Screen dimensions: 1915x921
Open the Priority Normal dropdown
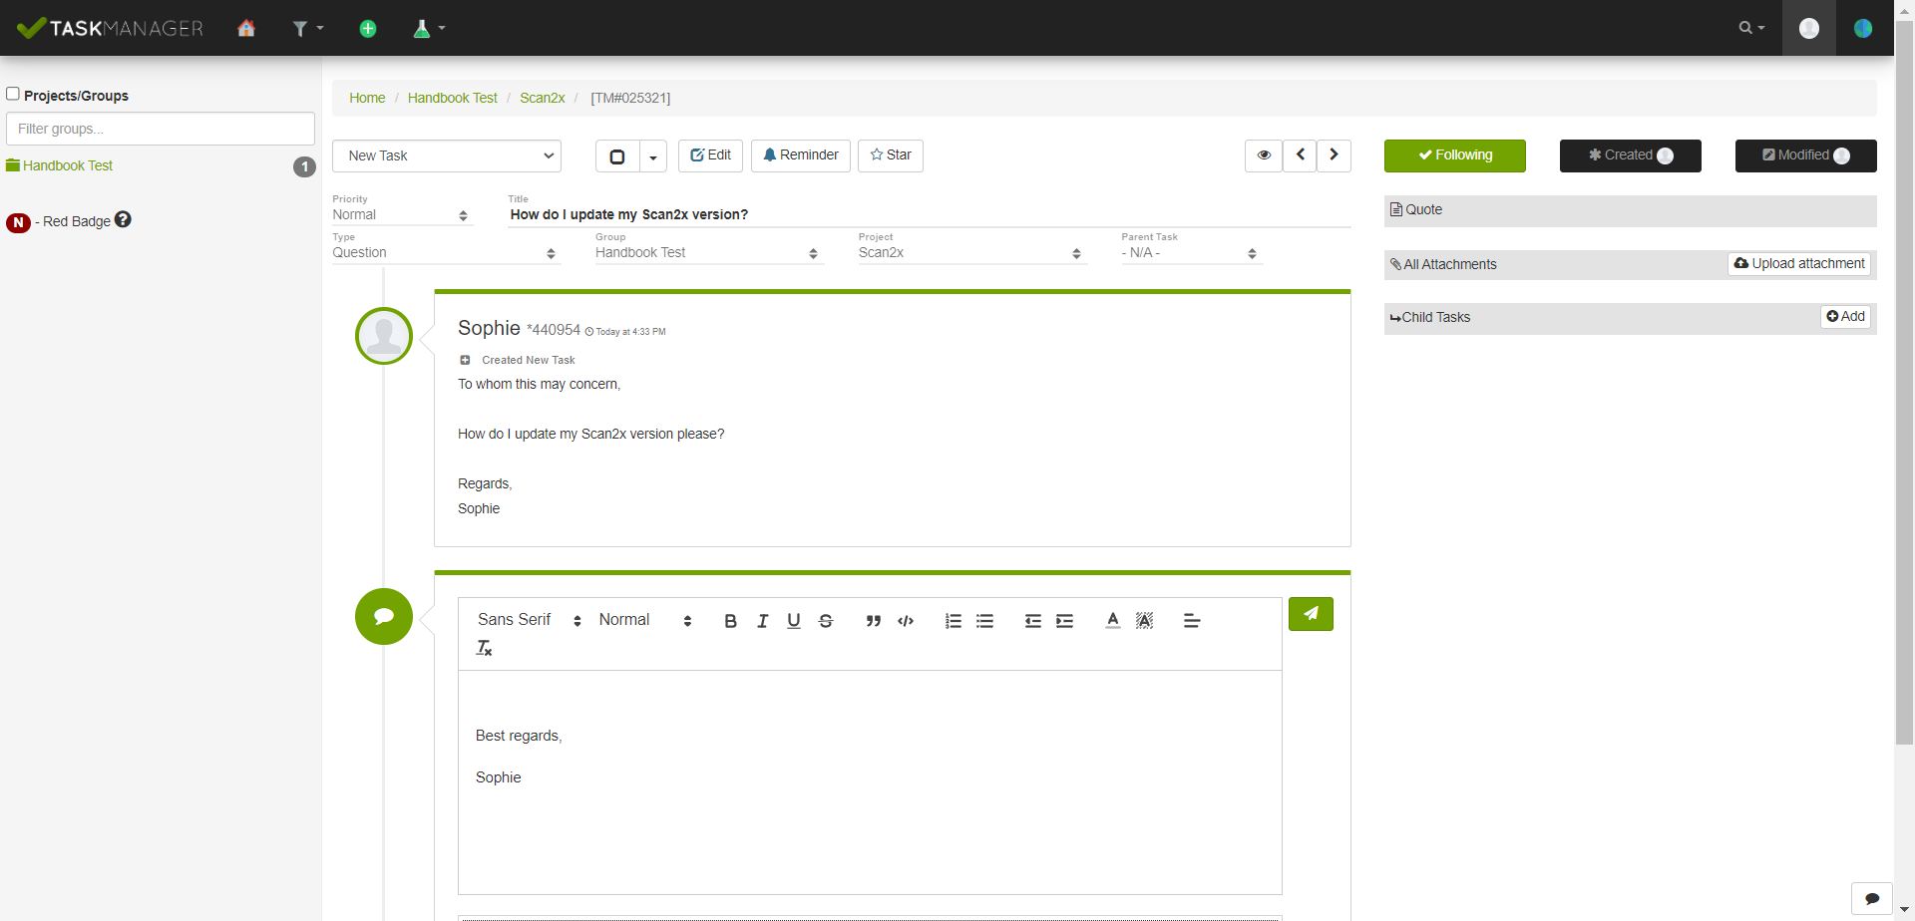pos(402,214)
